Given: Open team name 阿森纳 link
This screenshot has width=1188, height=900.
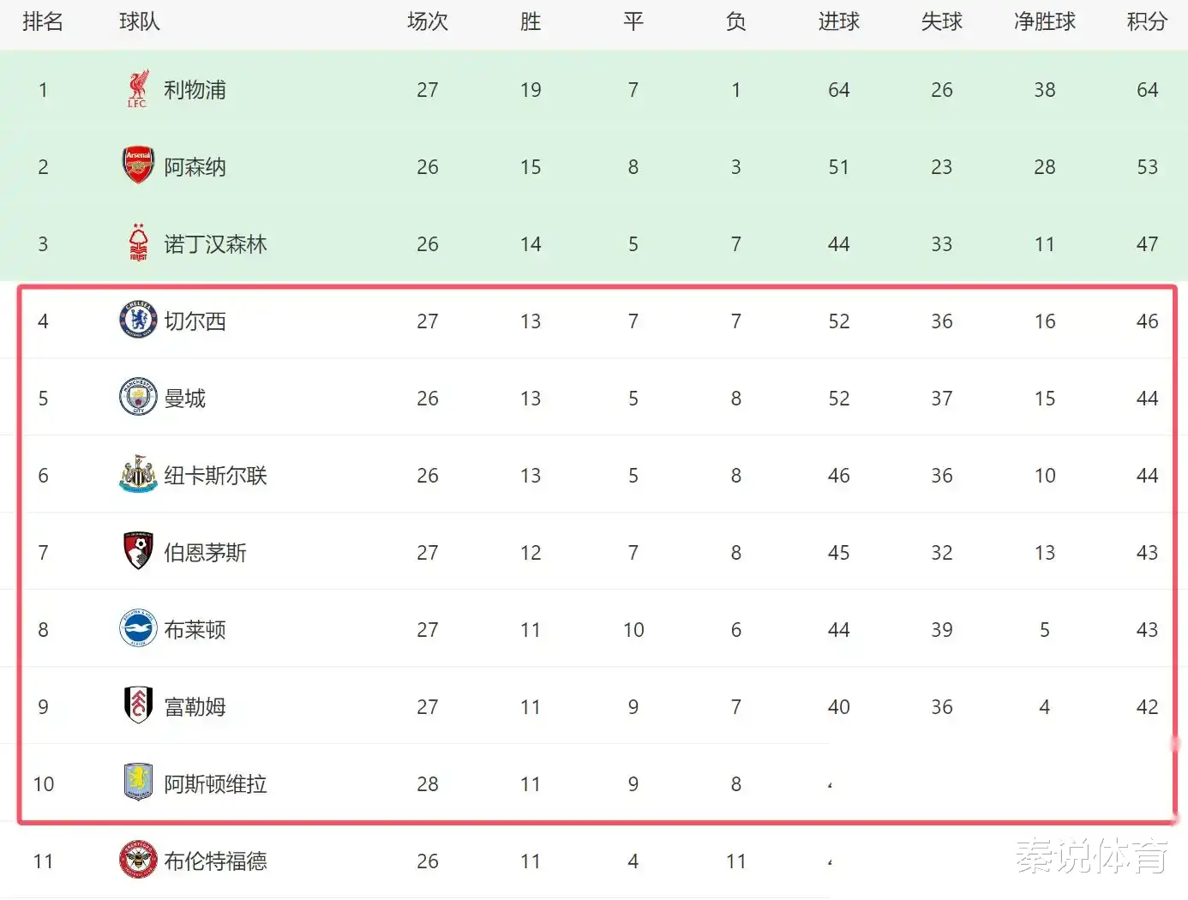Looking at the screenshot, I should click(x=195, y=167).
